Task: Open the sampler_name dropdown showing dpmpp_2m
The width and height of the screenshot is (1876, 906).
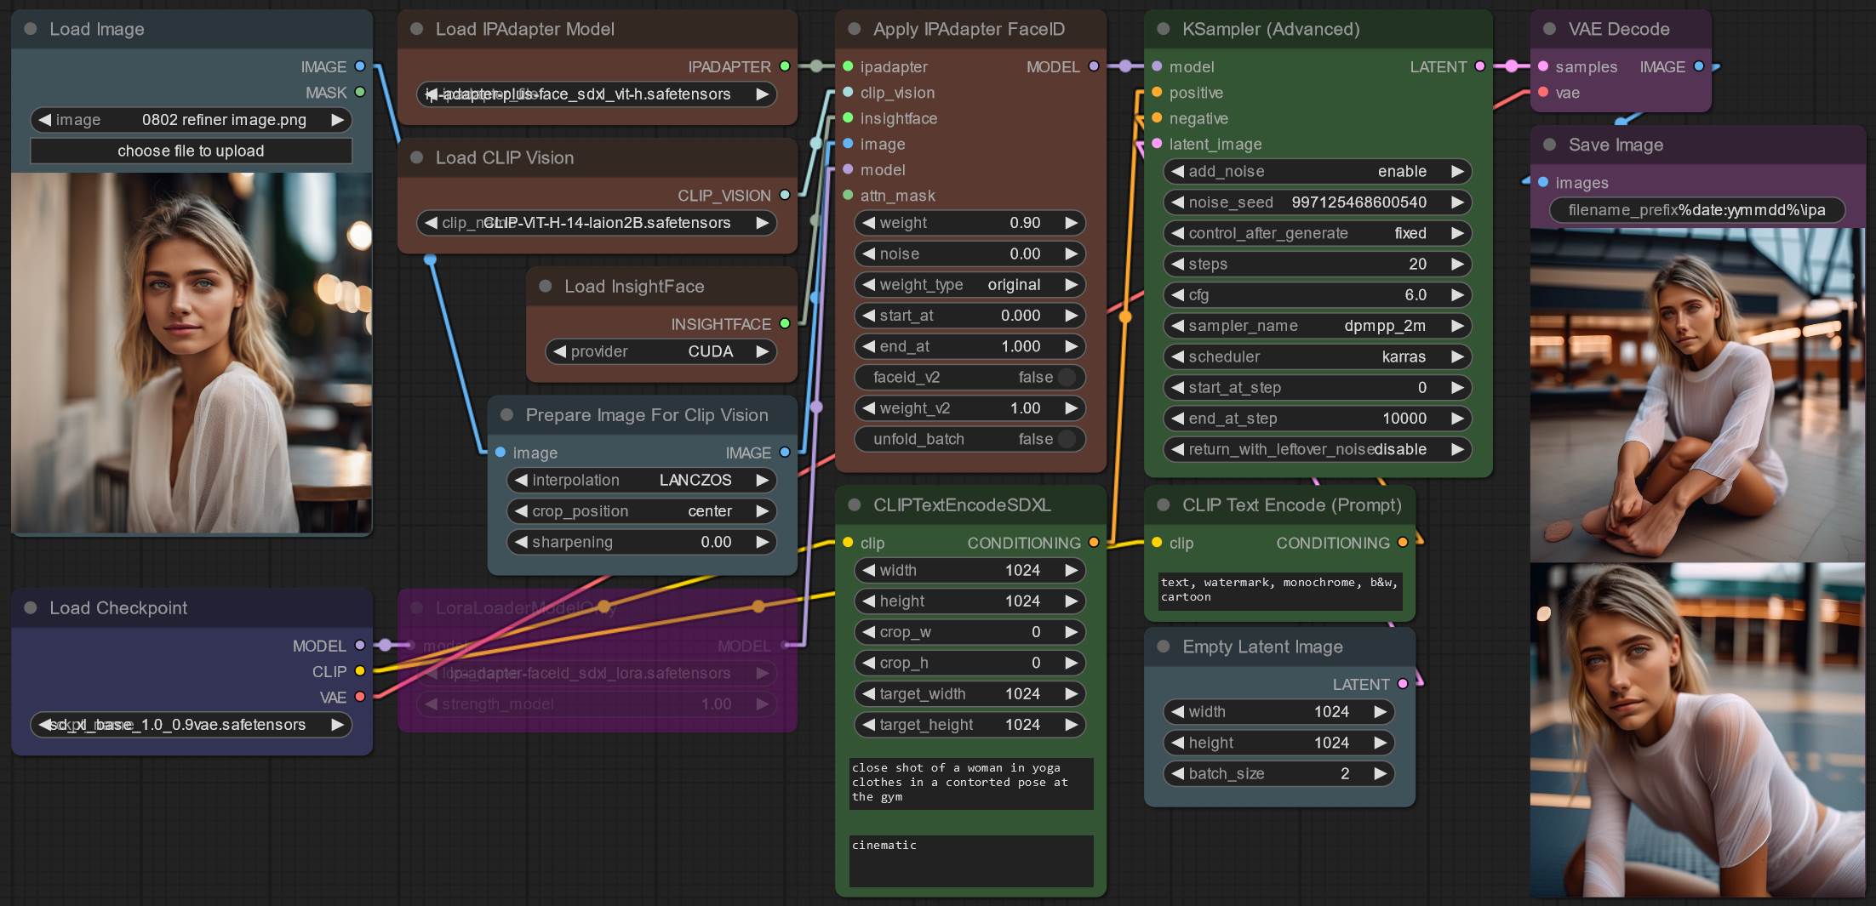Action: point(1317,326)
